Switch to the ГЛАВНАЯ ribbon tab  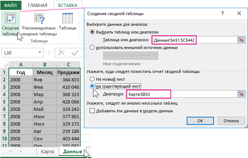pos(37,6)
